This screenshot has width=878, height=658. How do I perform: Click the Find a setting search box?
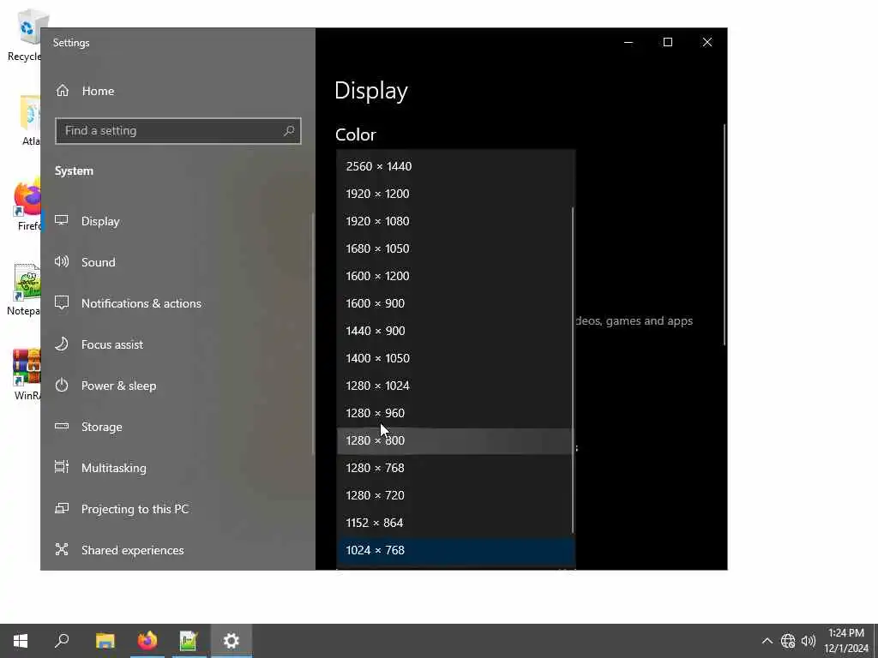pos(178,131)
